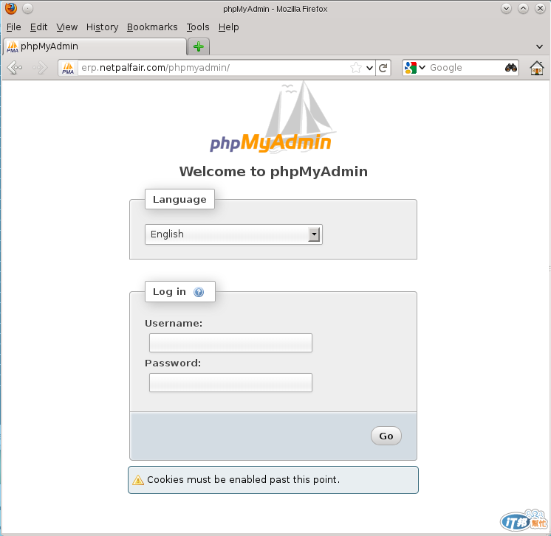This screenshot has width=551, height=536.
Task: Focus the Password input field
Action: tap(230, 383)
